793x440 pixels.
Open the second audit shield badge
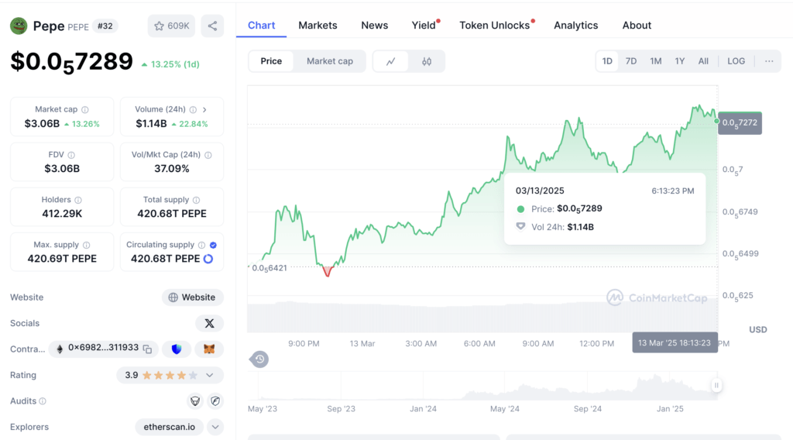(215, 401)
